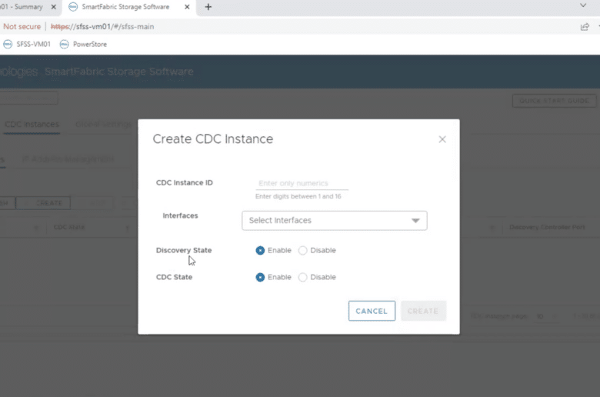The image size is (600, 397).
Task: Select Enable for Discovery State
Action: 260,250
